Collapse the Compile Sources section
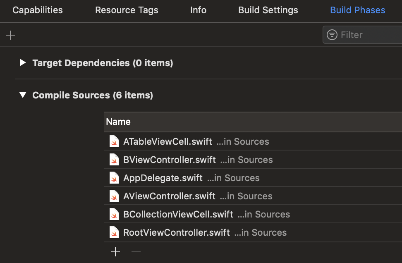 coord(22,95)
